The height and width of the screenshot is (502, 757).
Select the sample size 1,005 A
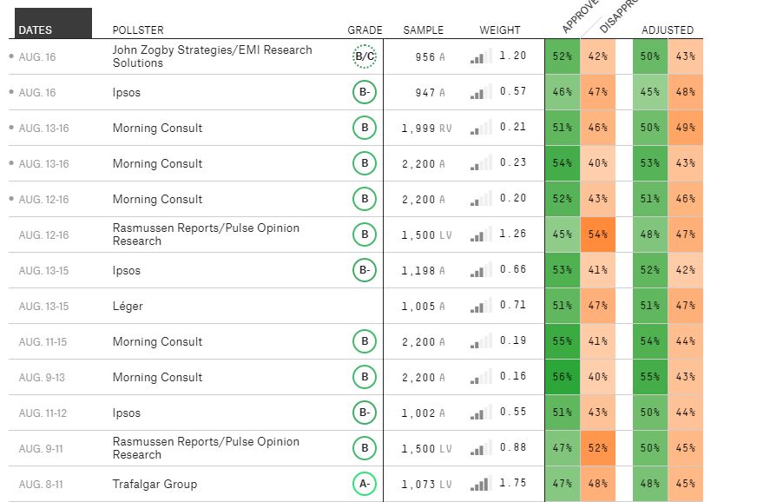[x=424, y=307]
